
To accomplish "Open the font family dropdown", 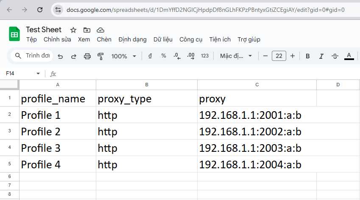I will pos(236,56).
